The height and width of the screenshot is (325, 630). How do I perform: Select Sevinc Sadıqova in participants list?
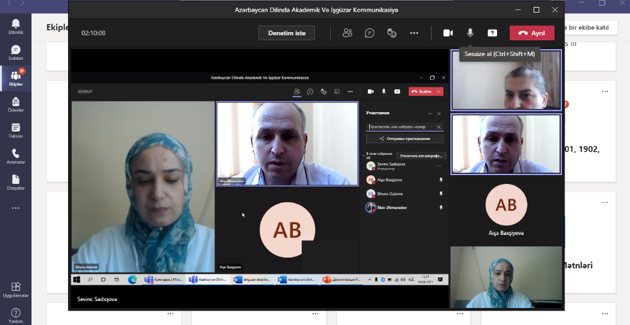pyautogui.click(x=404, y=166)
